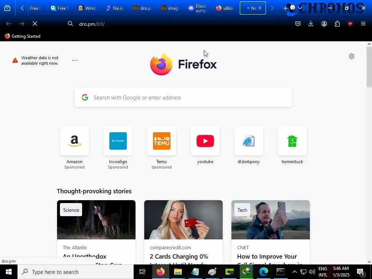Open Firefox View from the tab strip
372x279 pixels.
pyautogui.click(x=7, y=8)
